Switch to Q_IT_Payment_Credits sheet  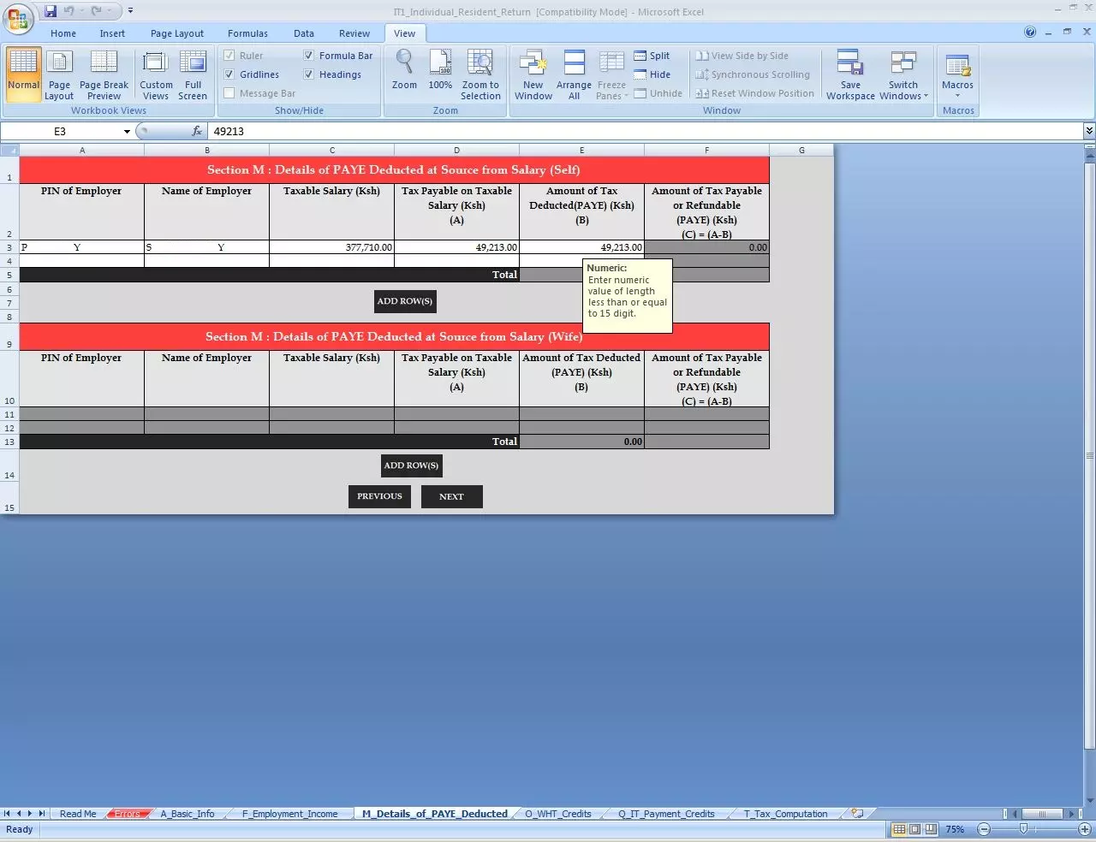(x=666, y=814)
